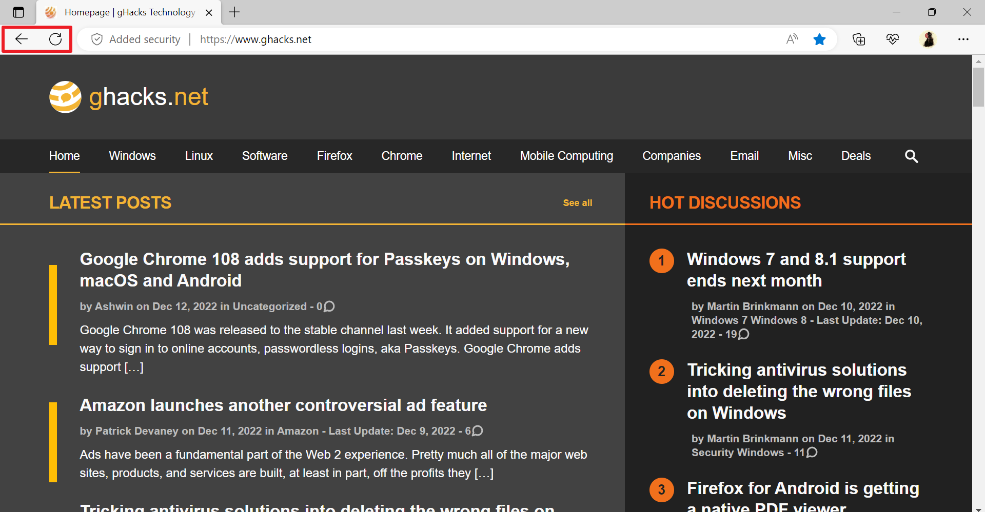Open the site search on ghacks.net
The height and width of the screenshot is (512, 985).
coord(911,156)
